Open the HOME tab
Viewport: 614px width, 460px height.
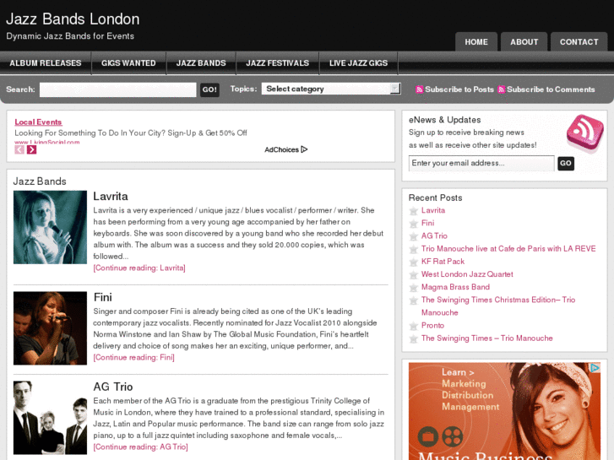pyautogui.click(x=476, y=42)
